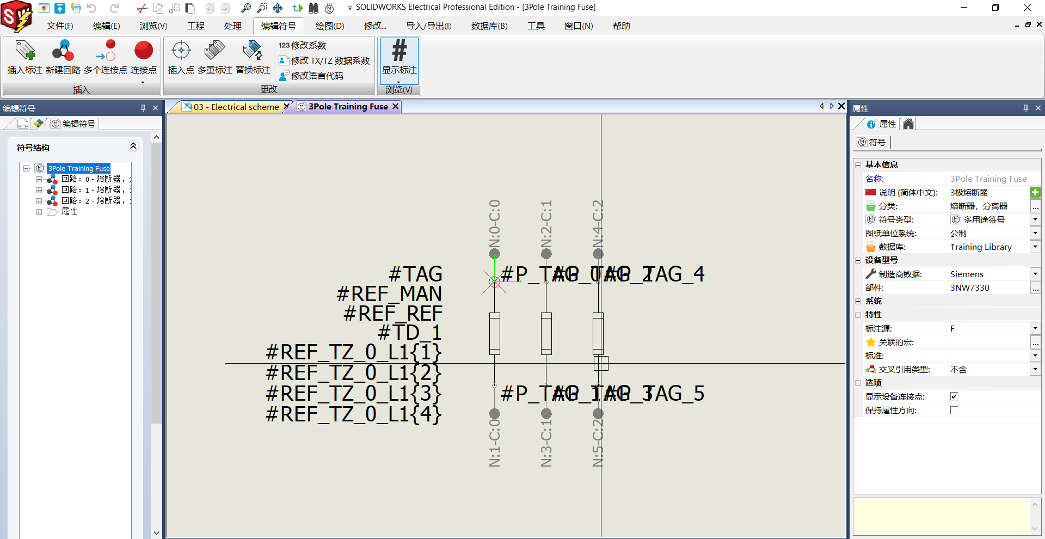Open the 数据库 Training Library dropdown
1045x539 pixels.
click(x=1035, y=247)
